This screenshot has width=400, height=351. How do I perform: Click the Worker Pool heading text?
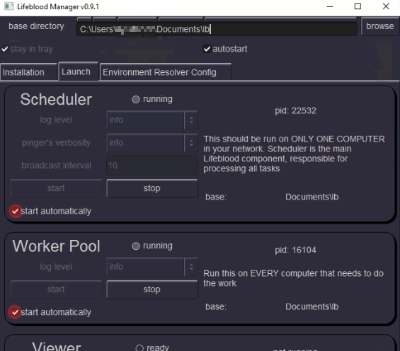coord(56,246)
